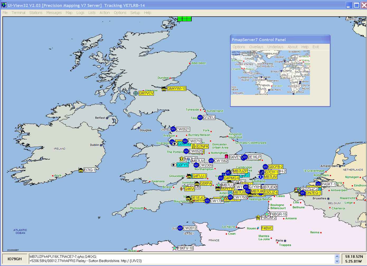Open the Lists menu
The height and width of the screenshot is (266, 367).
(x=92, y=13)
